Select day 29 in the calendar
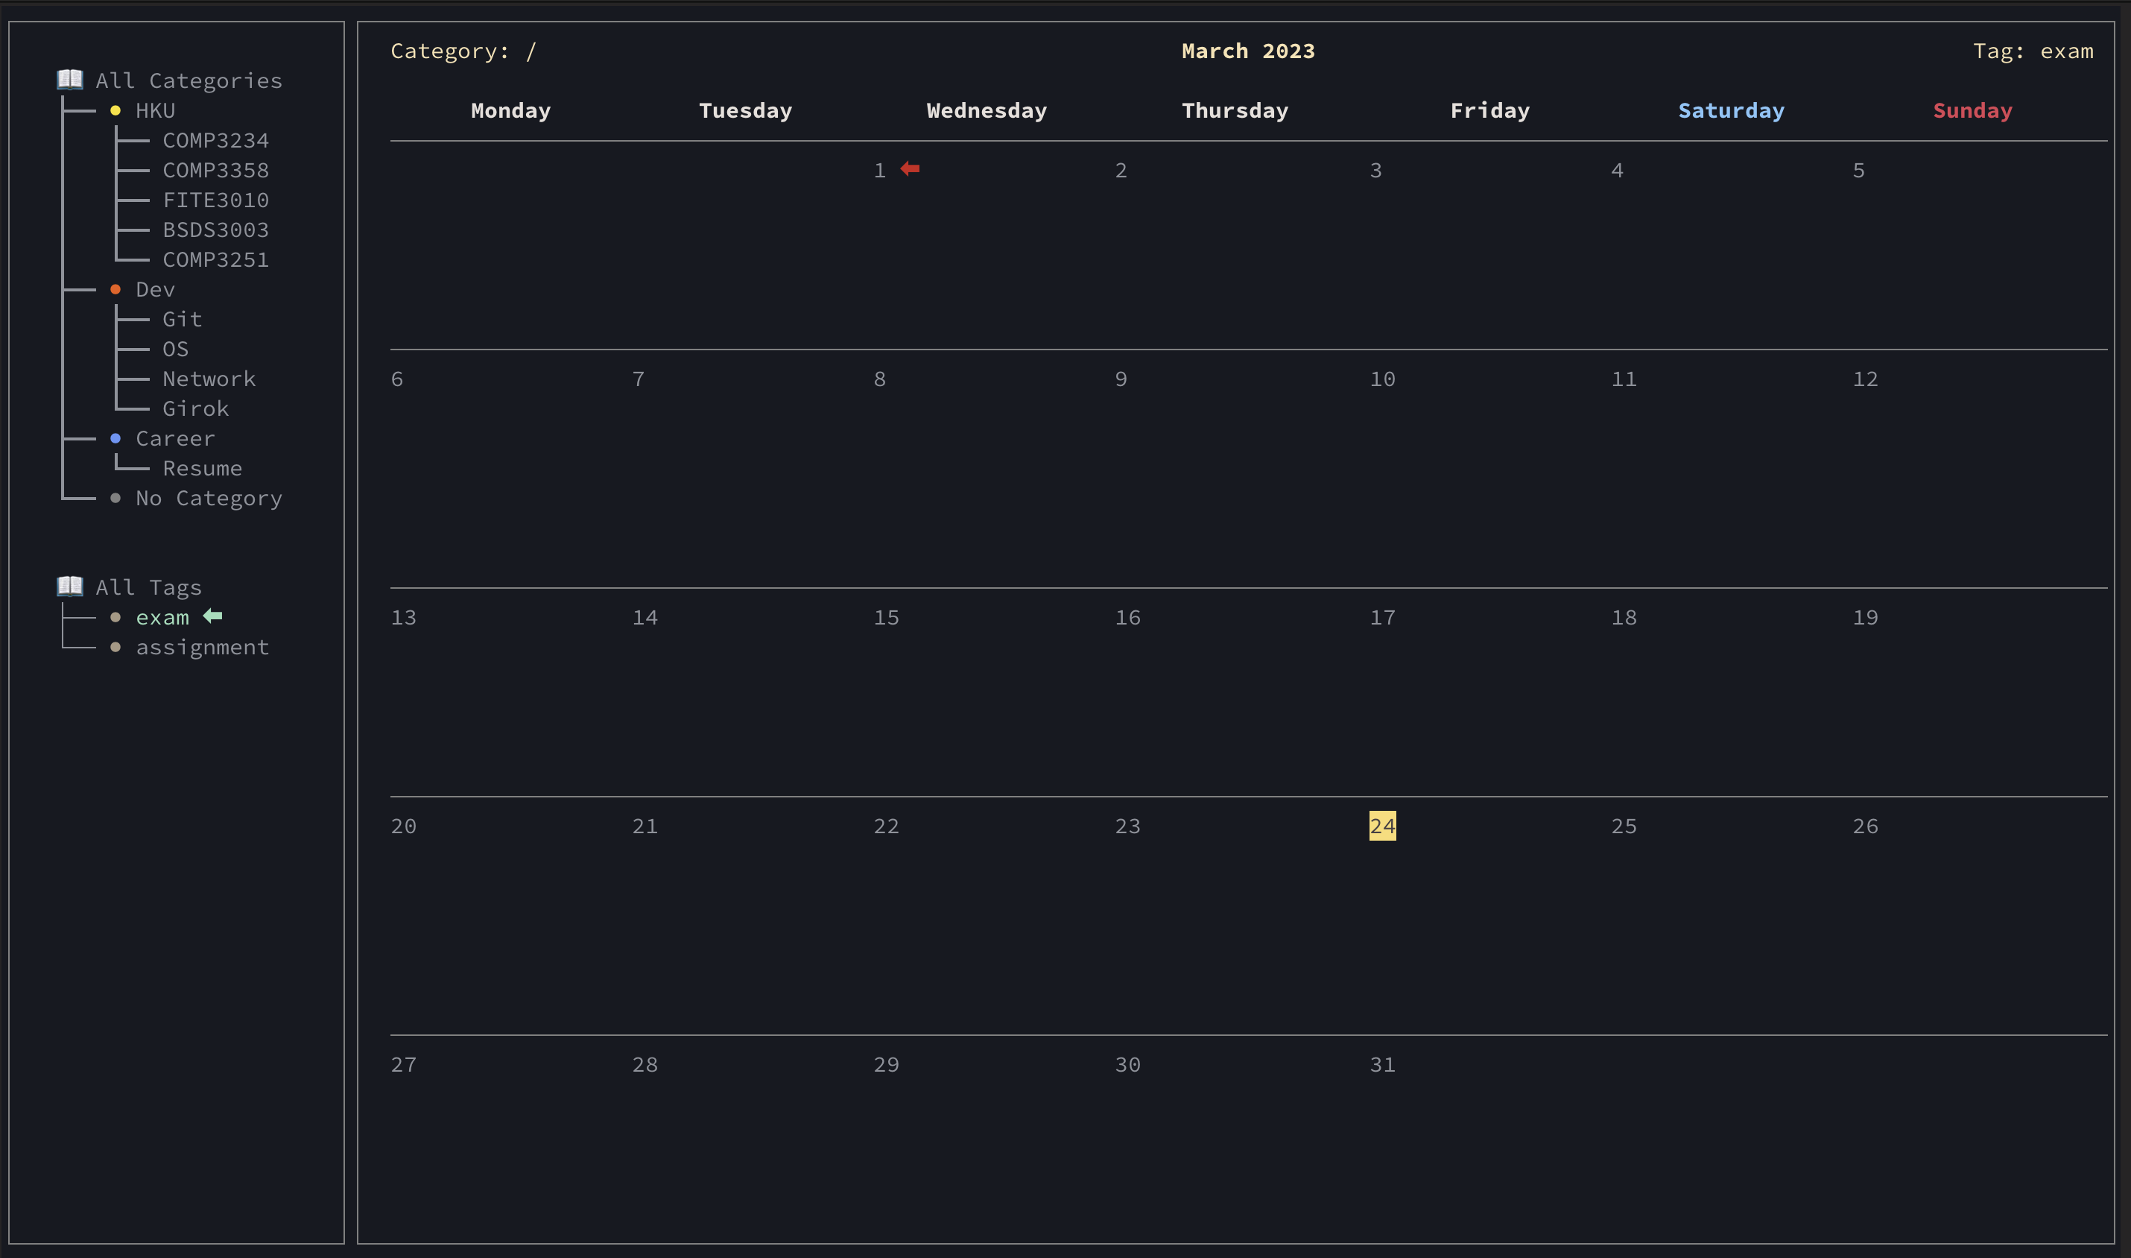The image size is (2131, 1258). pyautogui.click(x=886, y=1065)
